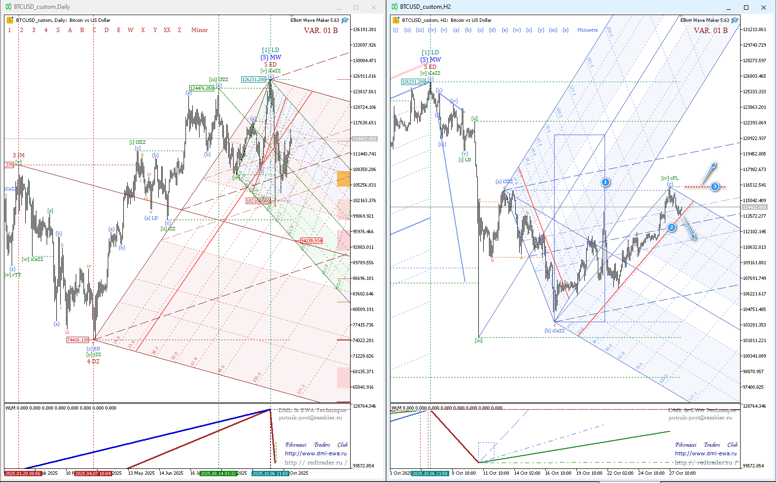
Task: Click the blue circle marker numbered 2
Action: point(672,227)
